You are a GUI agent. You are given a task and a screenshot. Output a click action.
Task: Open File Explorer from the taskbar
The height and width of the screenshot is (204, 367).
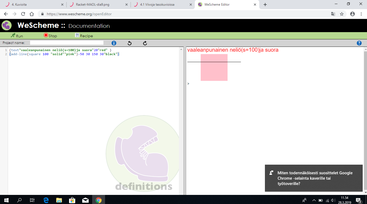[59, 200]
